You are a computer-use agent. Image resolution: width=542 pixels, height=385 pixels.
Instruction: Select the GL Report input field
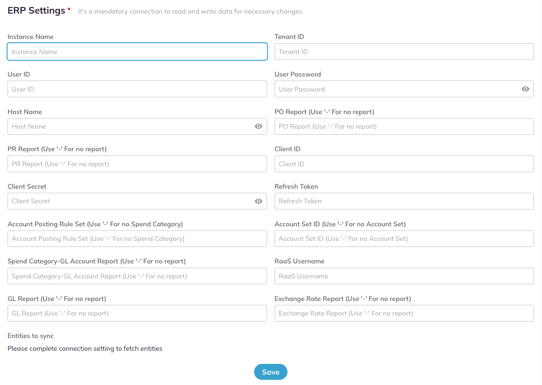[x=137, y=314]
